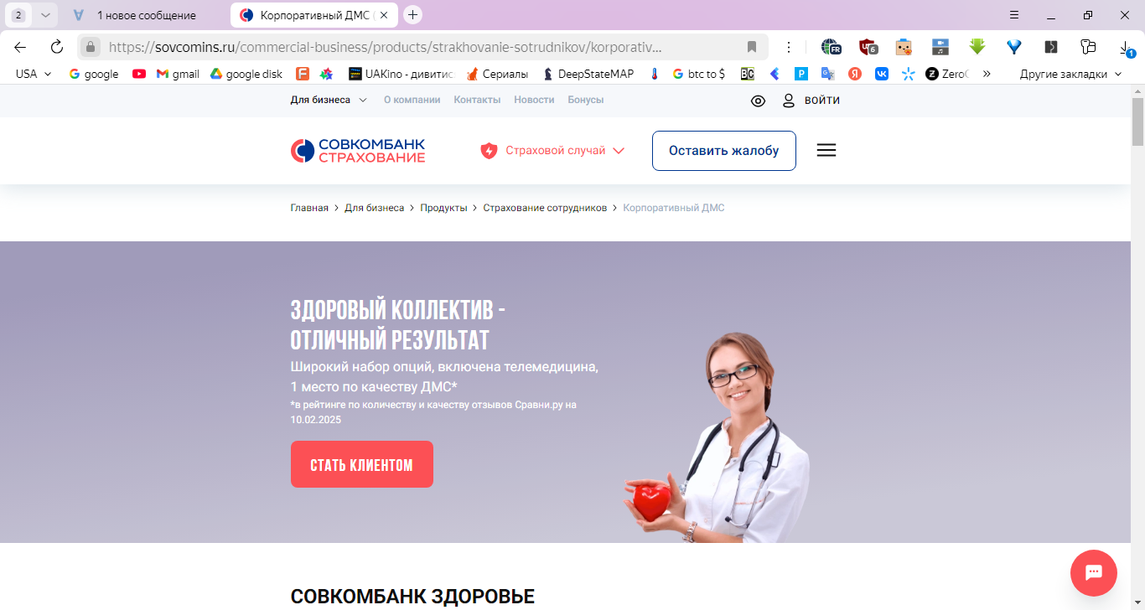Click the Оставить жалобу button
This screenshot has width=1145, height=610.
click(724, 151)
